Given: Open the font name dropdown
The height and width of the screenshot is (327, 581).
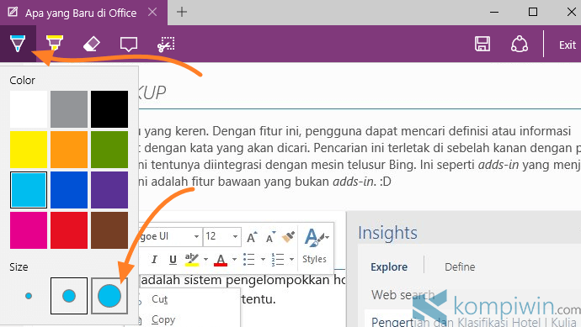Looking at the screenshot, I should tap(196, 236).
